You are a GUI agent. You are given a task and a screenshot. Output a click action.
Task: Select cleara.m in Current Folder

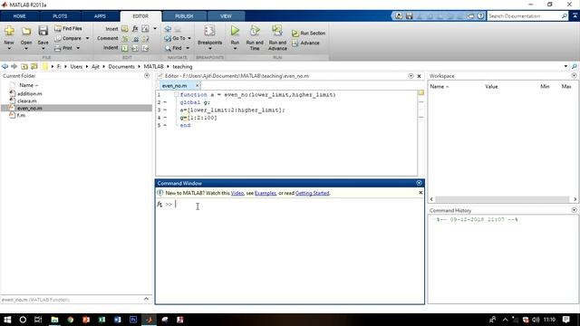click(26, 101)
